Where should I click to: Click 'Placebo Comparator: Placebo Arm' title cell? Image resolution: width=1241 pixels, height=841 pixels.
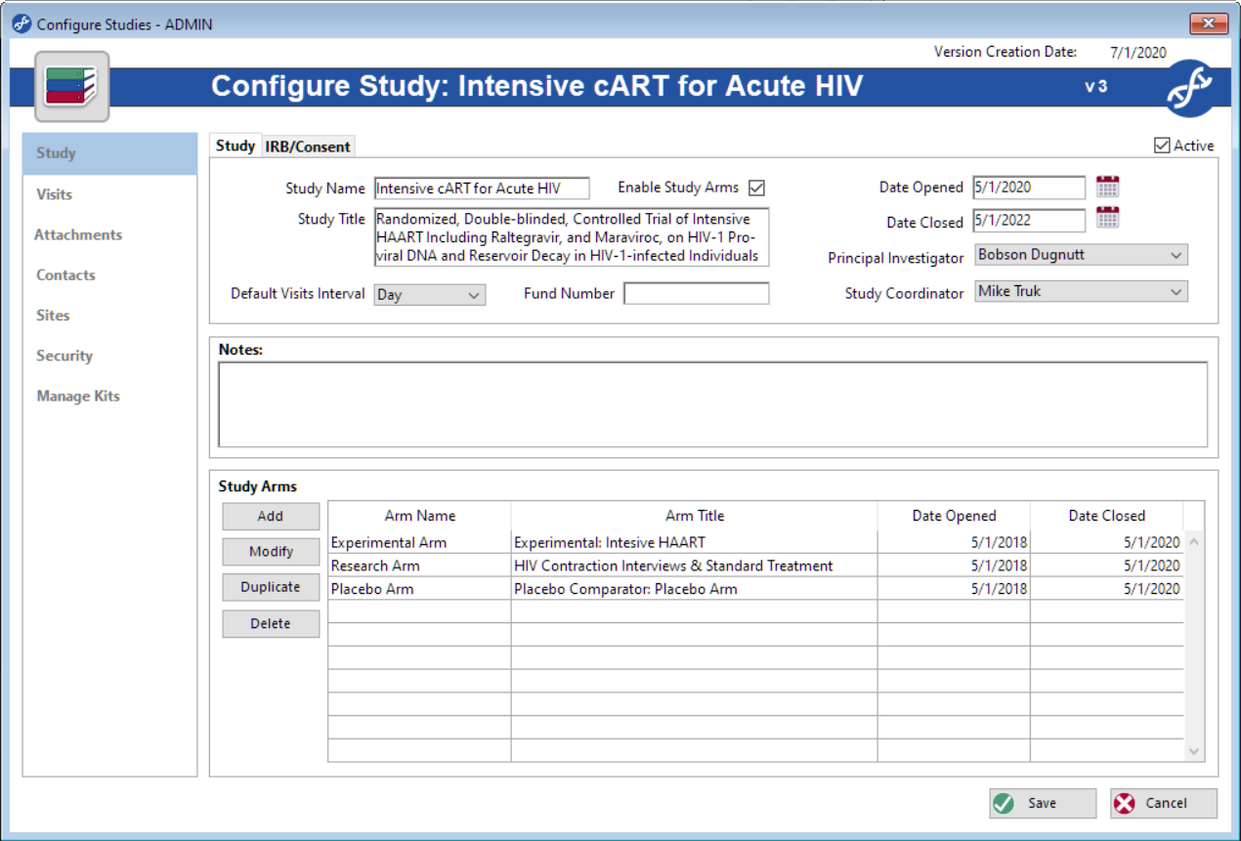[x=694, y=589]
